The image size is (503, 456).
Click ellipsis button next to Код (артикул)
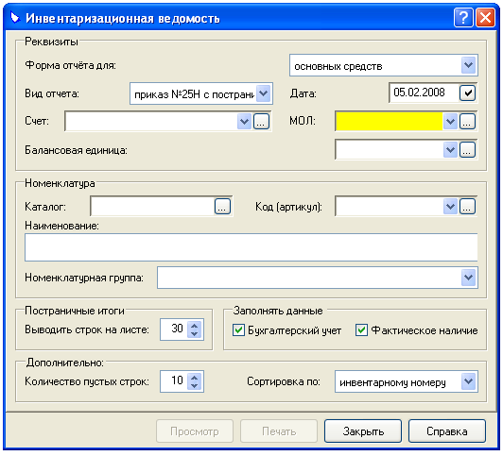pyautogui.click(x=467, y=206)
